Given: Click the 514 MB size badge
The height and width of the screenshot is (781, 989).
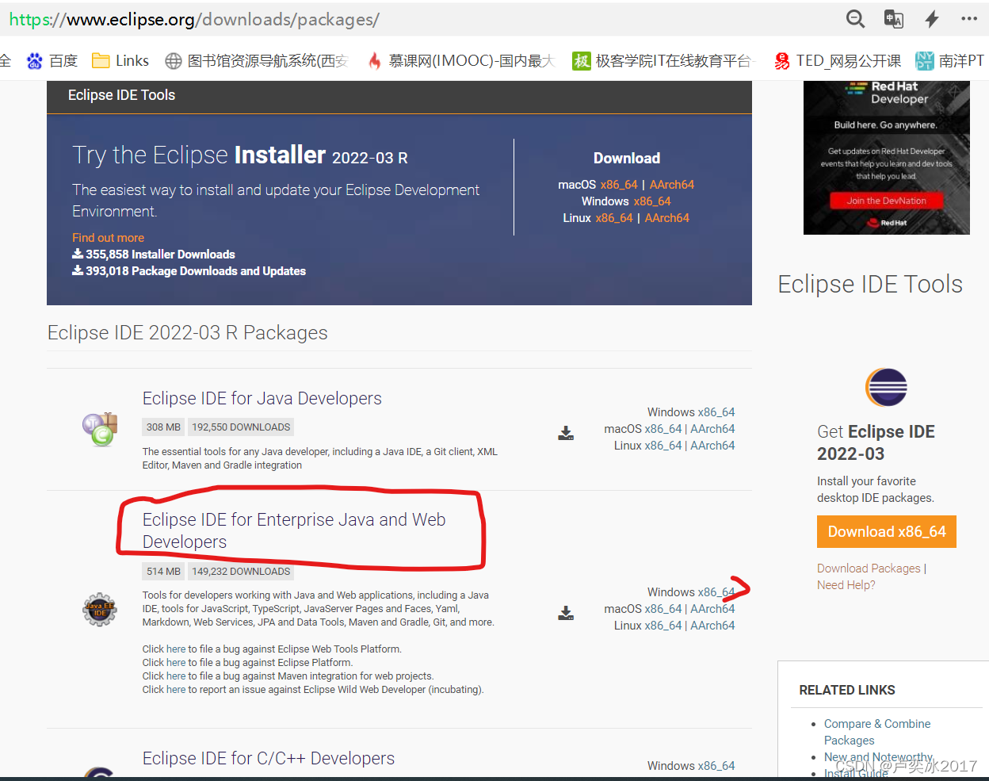Looking at the screenshot, I should pyautogui.click(x=163, y=572).
